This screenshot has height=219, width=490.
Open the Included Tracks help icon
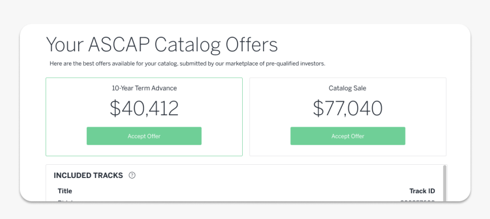132,176
